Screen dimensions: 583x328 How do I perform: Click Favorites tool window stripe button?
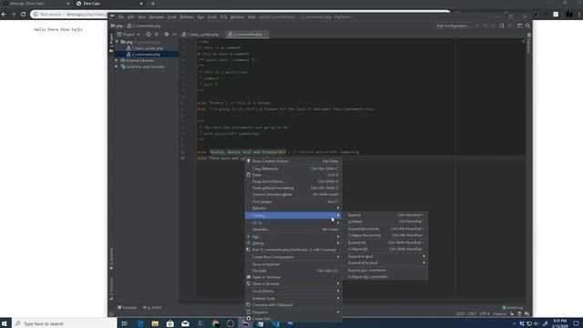111,259
